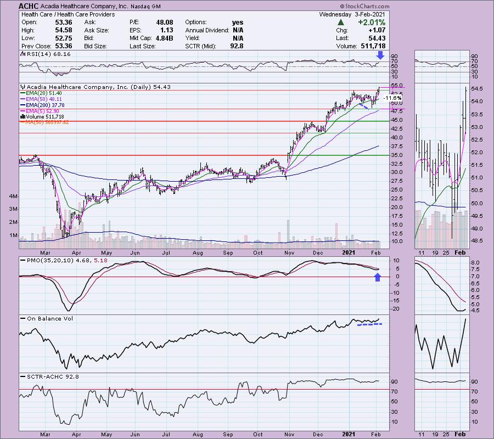This screenshot has width=494, height=439.
Task: Click the magenta EMA(5) legend line
Action: pos(23,111)
